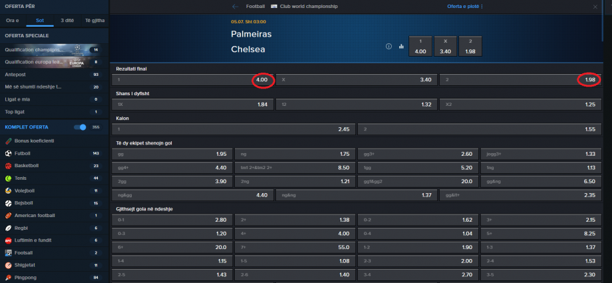Click the Volejboll ball icon

point(8,190)
